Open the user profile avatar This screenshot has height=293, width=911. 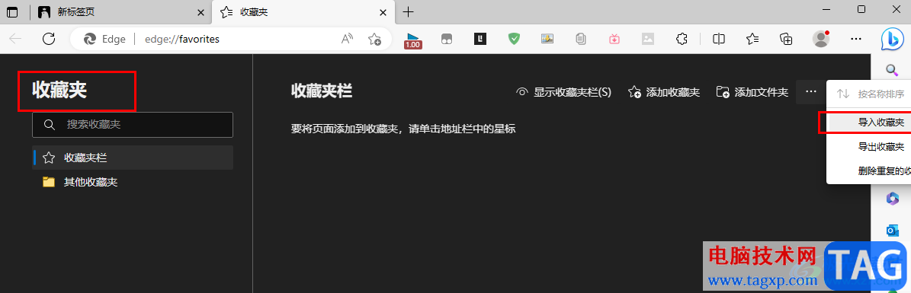820,39
